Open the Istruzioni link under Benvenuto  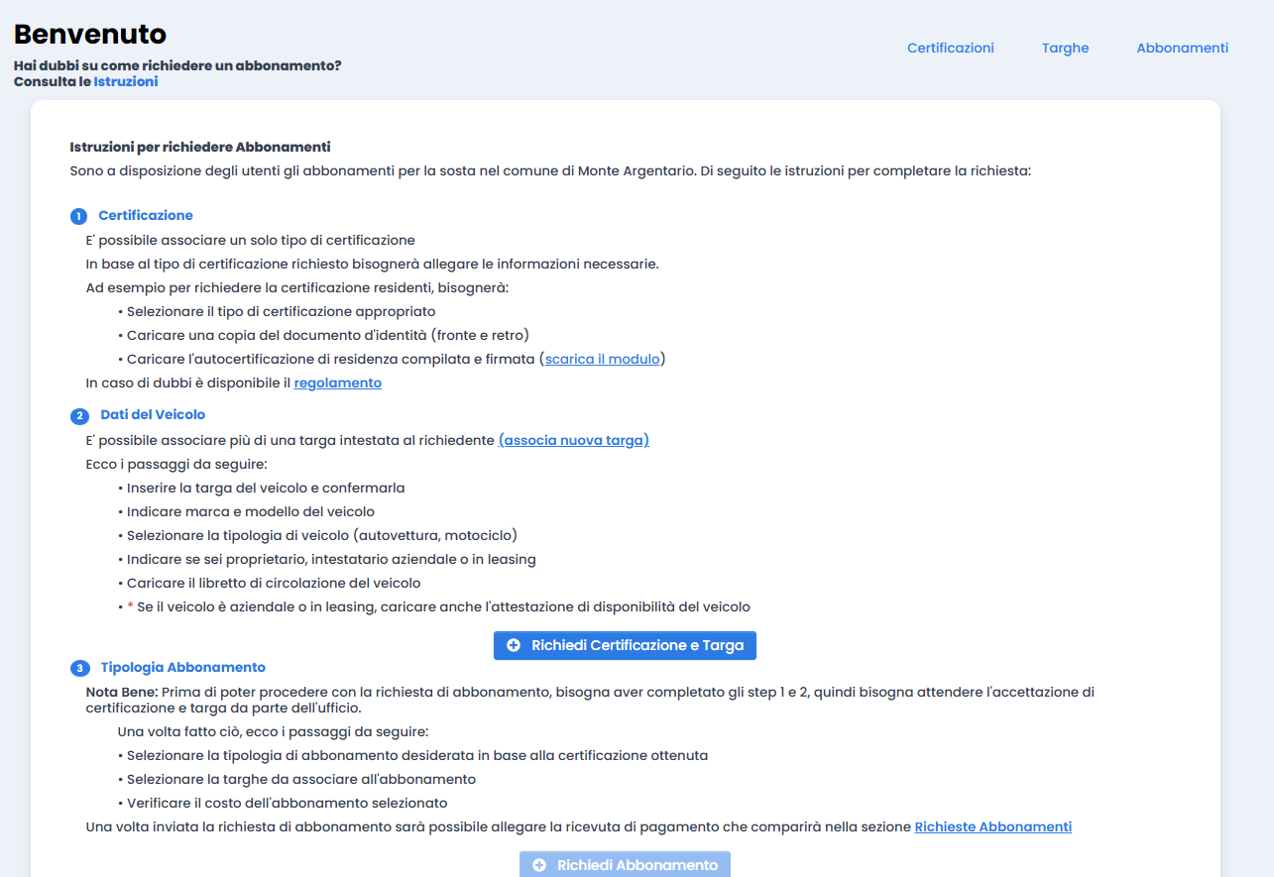(126, 82)
